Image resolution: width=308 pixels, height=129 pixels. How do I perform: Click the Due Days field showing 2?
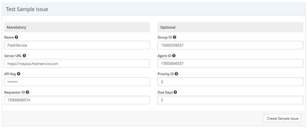click(230, 100)
